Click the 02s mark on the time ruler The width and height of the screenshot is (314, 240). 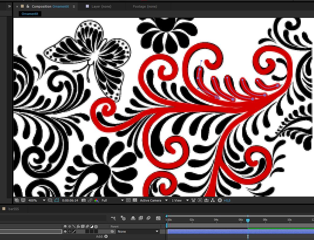click(192, 220)
